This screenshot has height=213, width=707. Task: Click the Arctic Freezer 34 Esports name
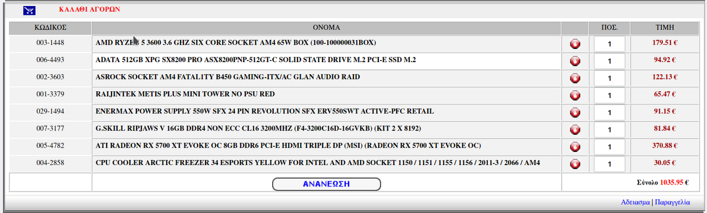pyautogui.click(x=318, y=163)
